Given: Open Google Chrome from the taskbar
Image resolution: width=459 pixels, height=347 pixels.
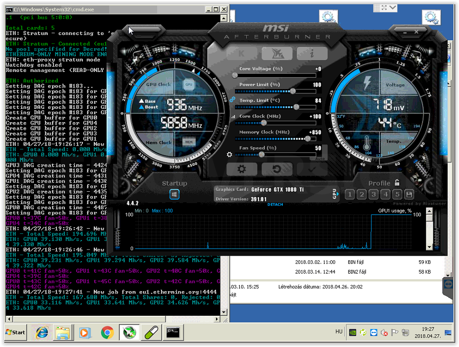Looking at the screenshot, I should (108, 333).
